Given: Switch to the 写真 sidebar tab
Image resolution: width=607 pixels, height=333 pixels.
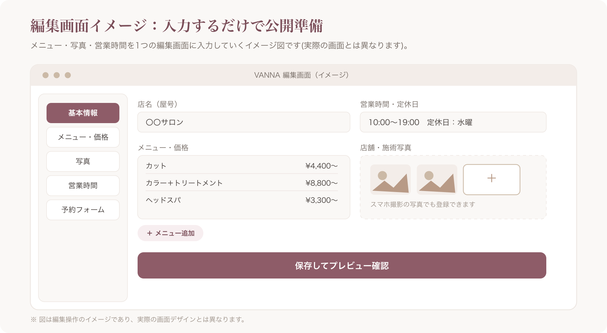Looking at the screenshot, I should [83, 161].
